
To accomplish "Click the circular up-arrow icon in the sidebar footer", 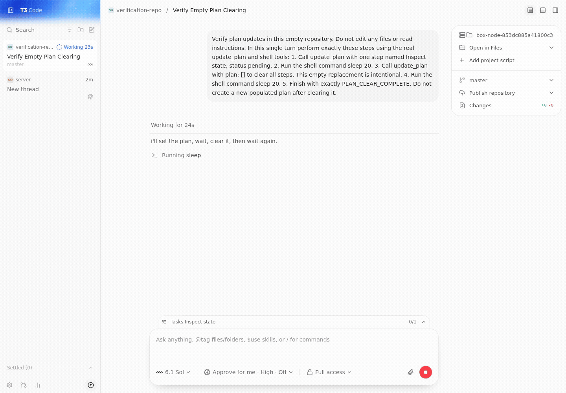I will [x=91, y=385].
